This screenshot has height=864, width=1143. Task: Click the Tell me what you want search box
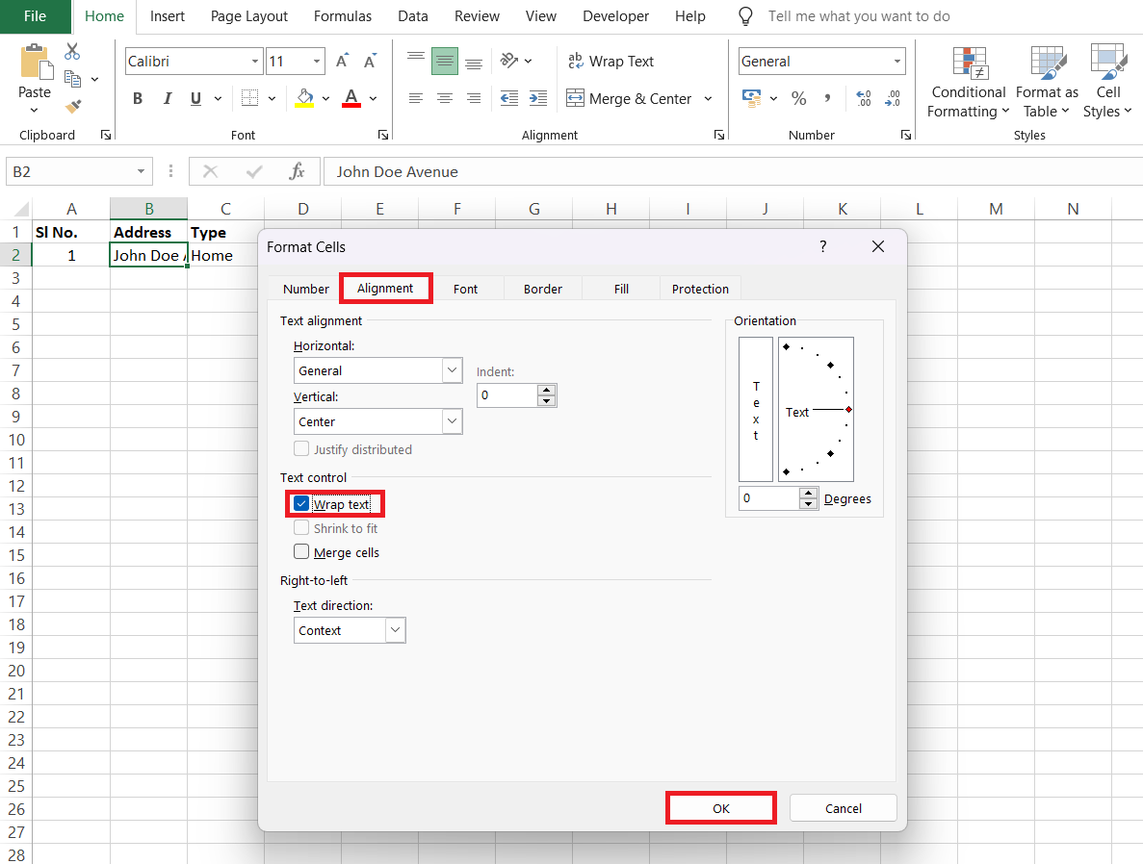click(859, 16)
